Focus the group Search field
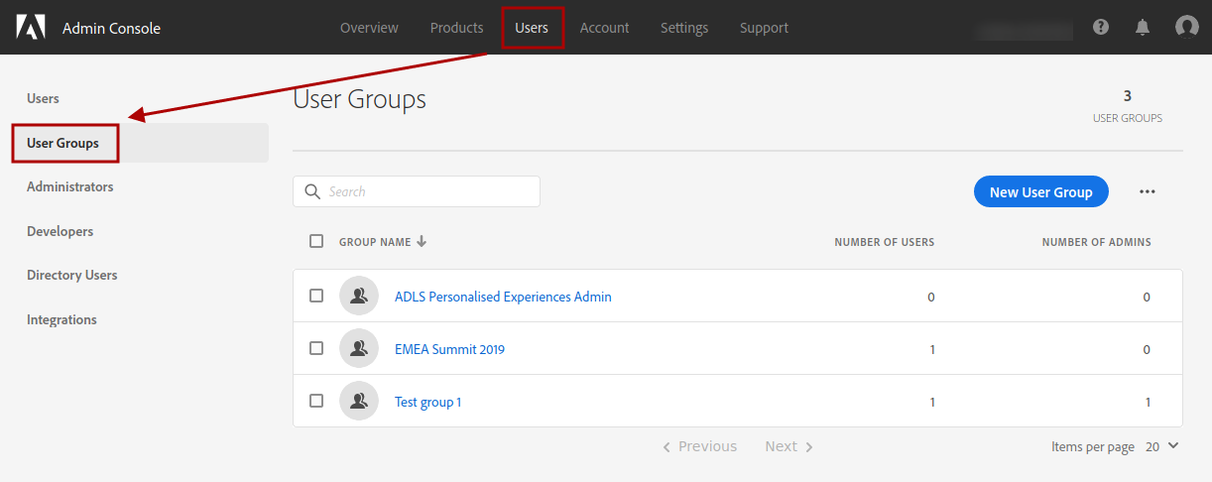The width and height of the screenshot is (1212, 482). click(x=417, y=191)
